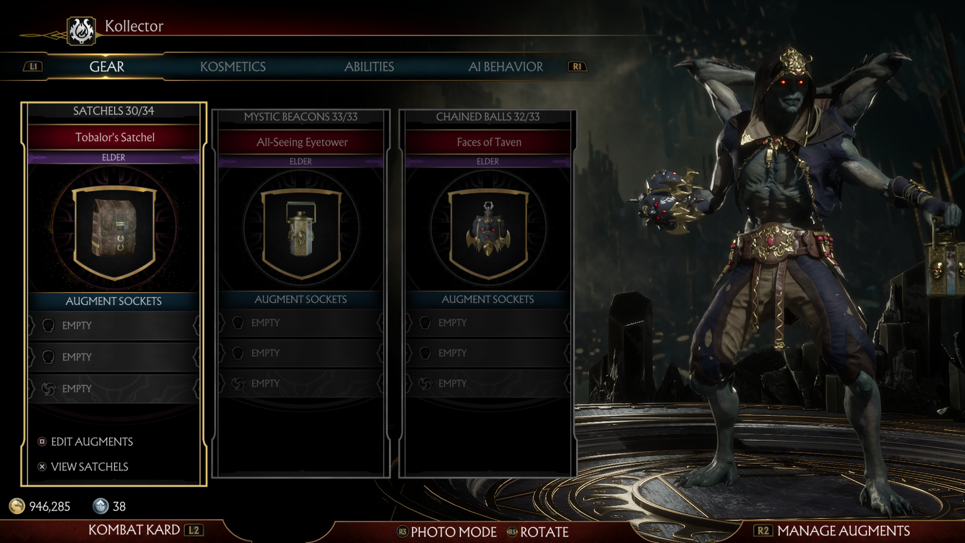This screenshot has width=965, height=543.
Task: Go to the AI Behavior tab
Action: pyautogui.click(x=506, y=67)
